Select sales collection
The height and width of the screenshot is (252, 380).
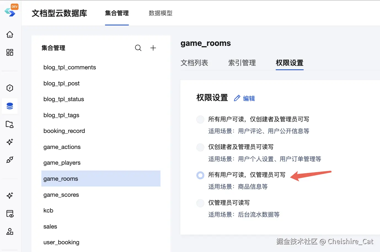[x=101, y=227]
